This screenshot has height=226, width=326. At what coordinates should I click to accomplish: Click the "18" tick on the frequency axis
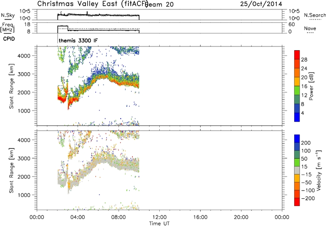click(27, 24)
